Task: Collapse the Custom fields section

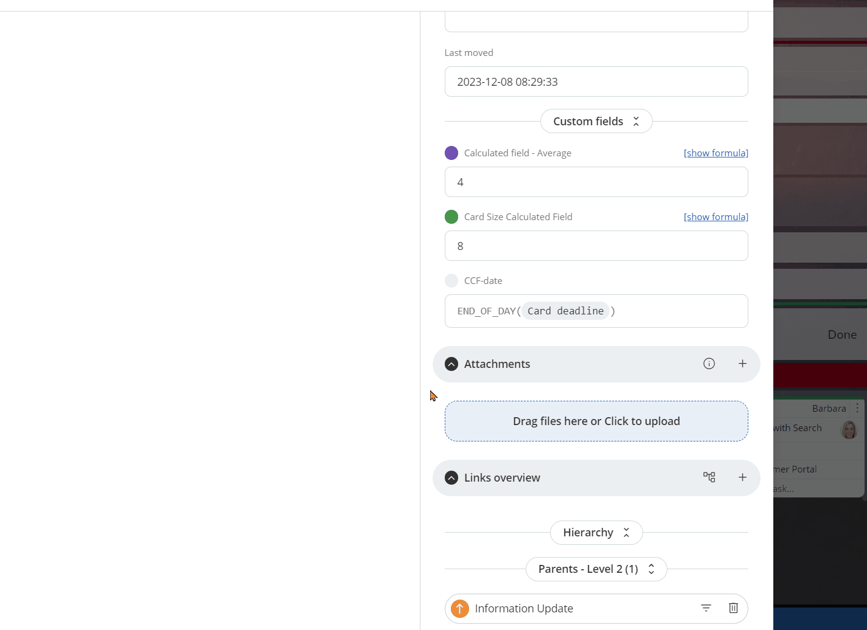Action: click(596, 121)
